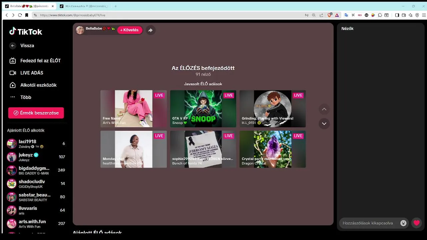Open the zoom magnifier icon in address bar

(x=314, y=15)
